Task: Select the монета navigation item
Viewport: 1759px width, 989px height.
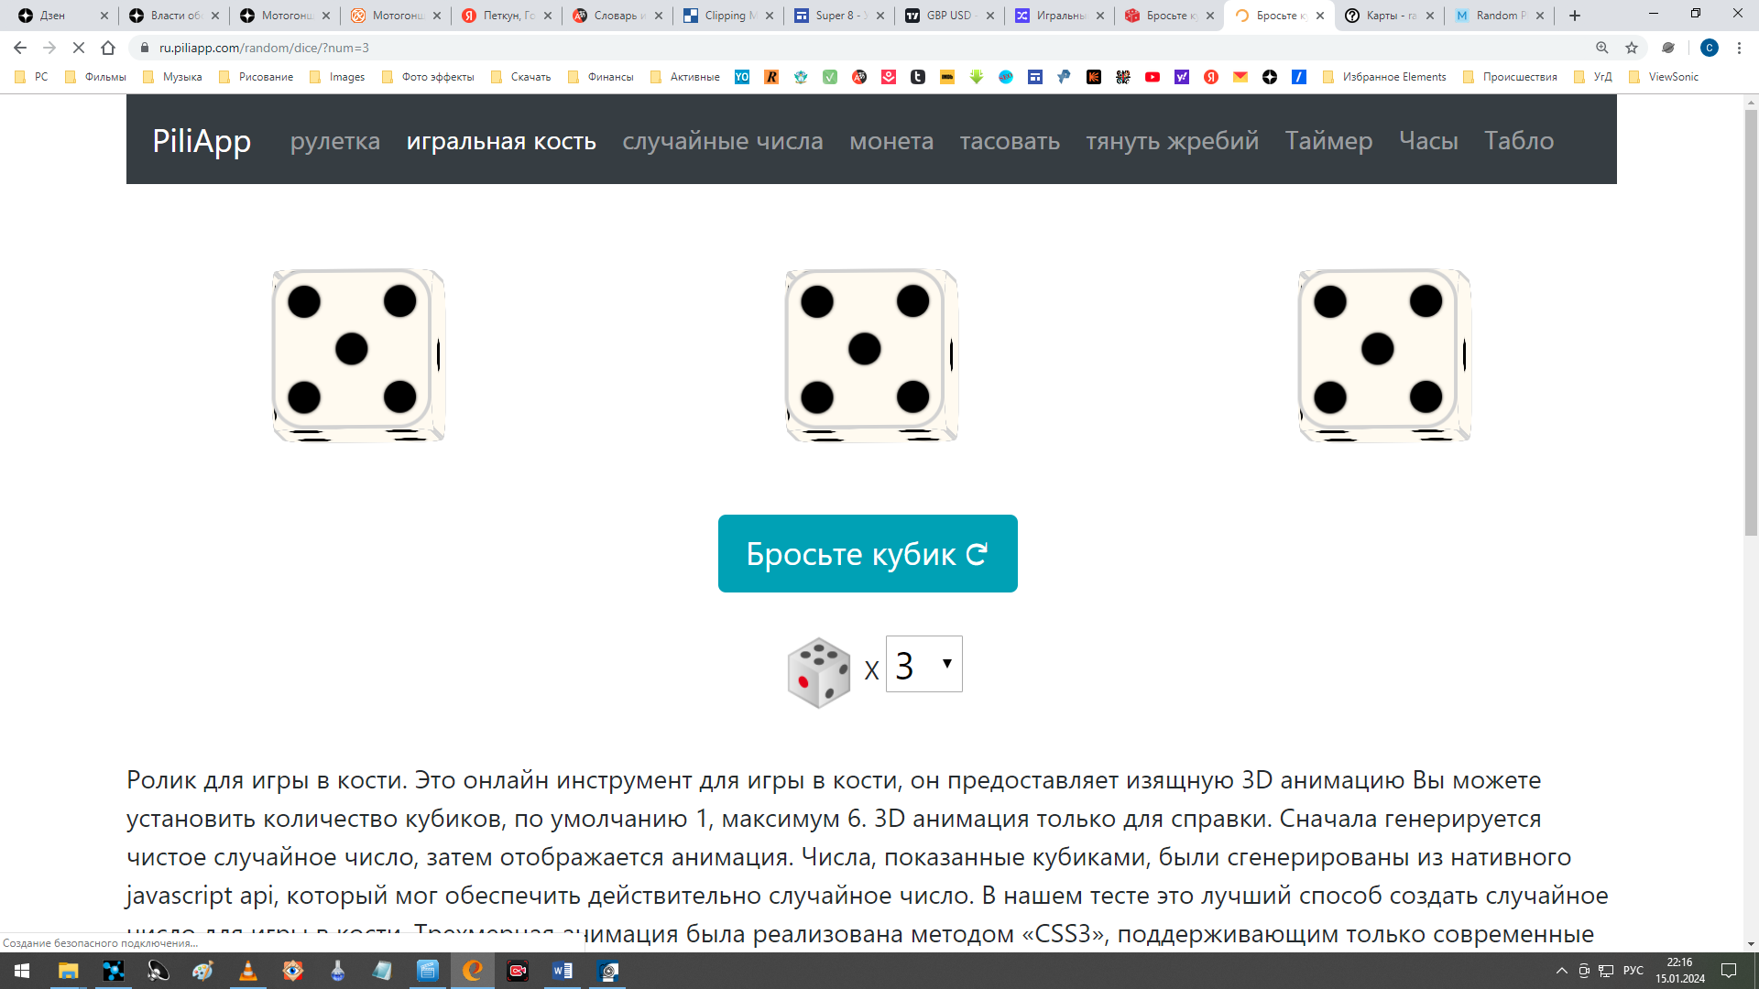Action: tap(891, 140)
